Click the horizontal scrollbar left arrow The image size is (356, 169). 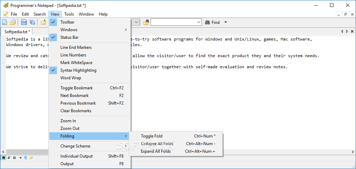pos(3,152)
